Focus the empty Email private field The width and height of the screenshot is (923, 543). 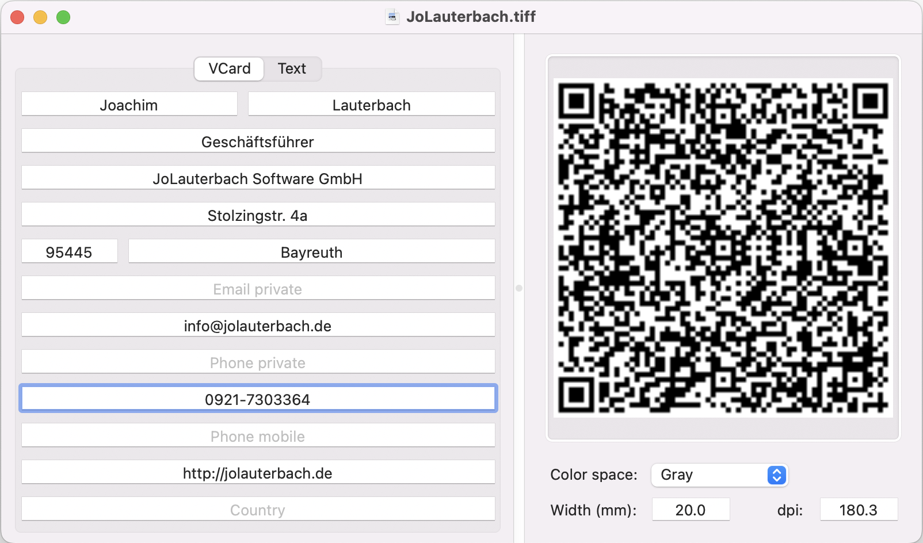point(258,289)
